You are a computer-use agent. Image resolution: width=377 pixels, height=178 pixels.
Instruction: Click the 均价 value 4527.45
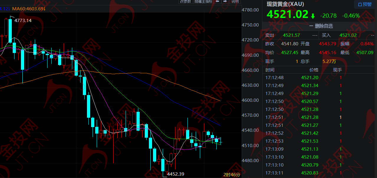[290, 52]
